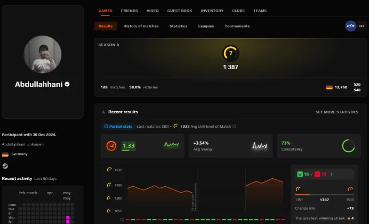Image resolution: width=369 pixels, height=224 pixels.
Task: Switch to Statistics sub-tab
Action: tap(179, 26)
